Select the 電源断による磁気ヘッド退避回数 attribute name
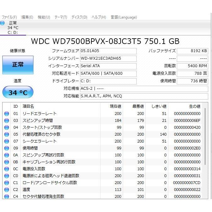 tap(51, 176)
